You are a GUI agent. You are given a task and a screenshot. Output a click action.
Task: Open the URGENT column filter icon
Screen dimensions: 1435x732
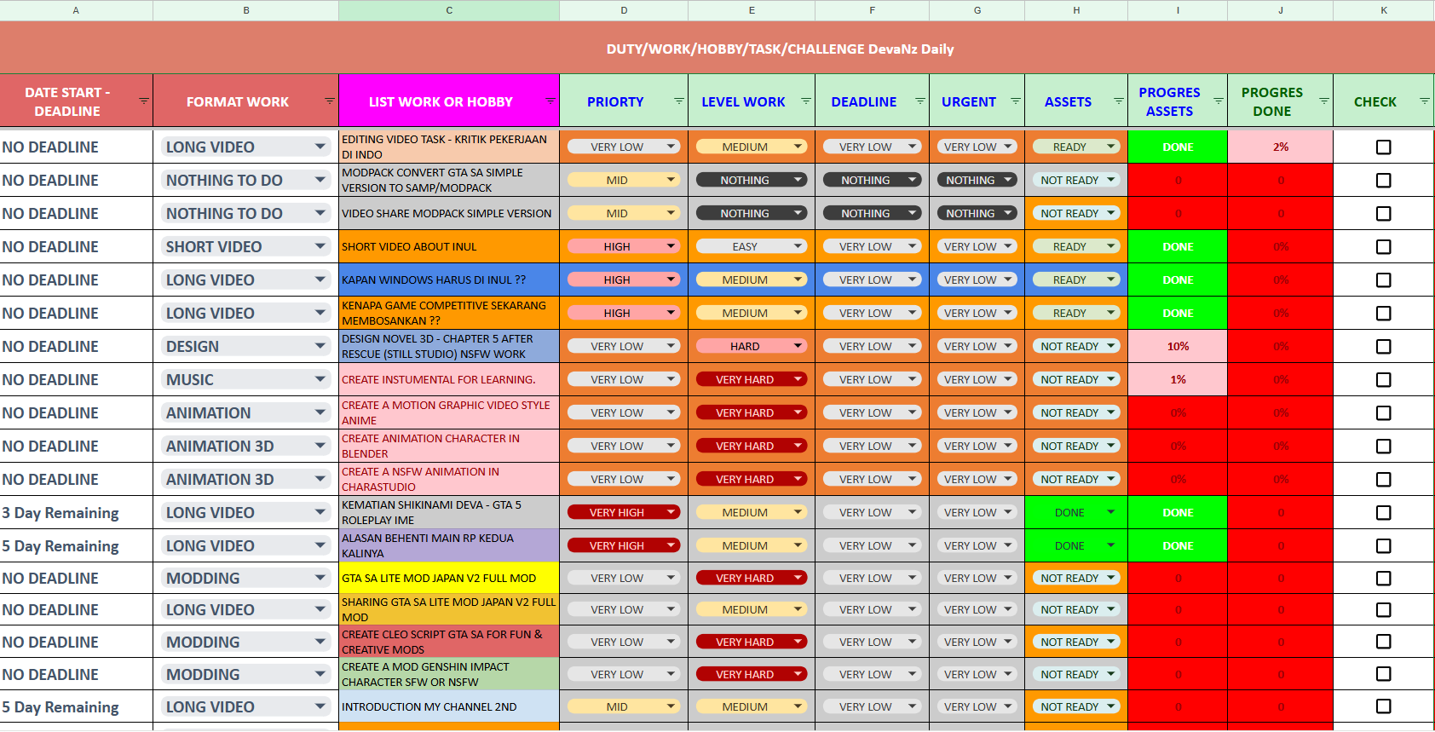[x=1015, y=101]
